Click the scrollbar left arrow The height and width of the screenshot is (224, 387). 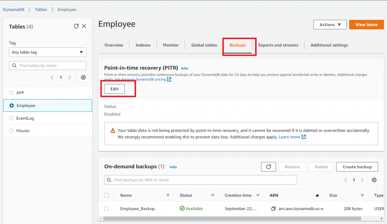tap(101, 218)
